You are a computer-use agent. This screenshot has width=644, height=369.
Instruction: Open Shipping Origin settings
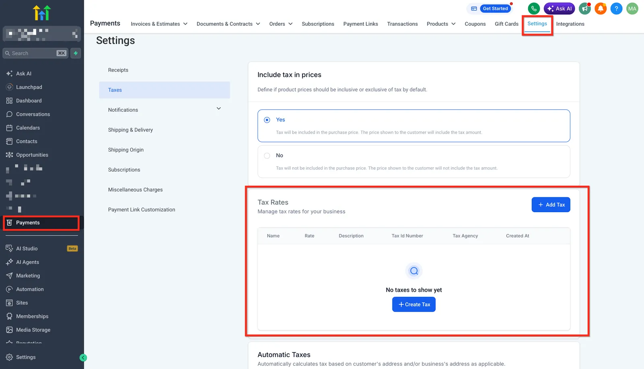pos(165,150)
